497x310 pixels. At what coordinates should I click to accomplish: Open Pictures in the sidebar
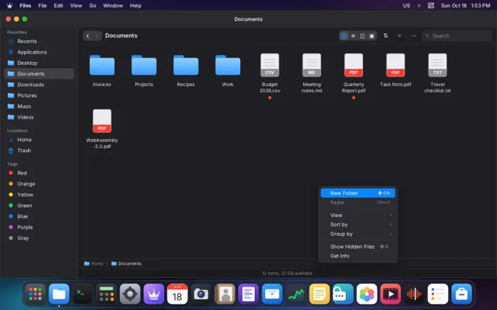39,95
